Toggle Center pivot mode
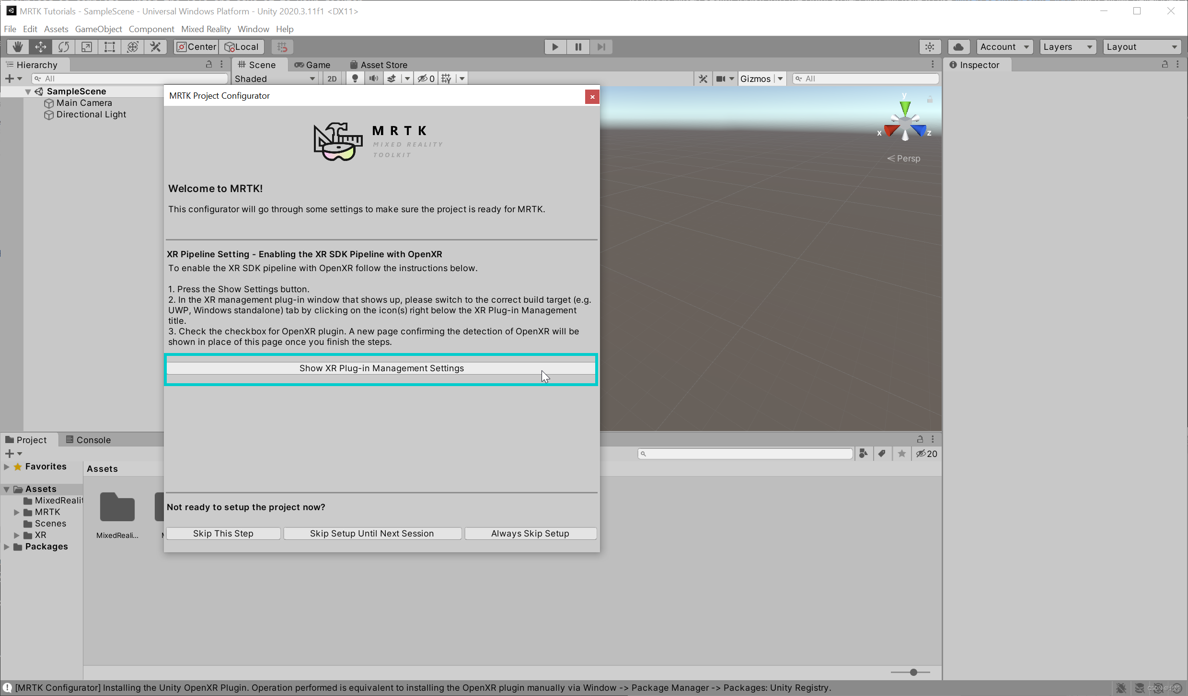This screenshot has height=696, width=1188. [196, 46]
